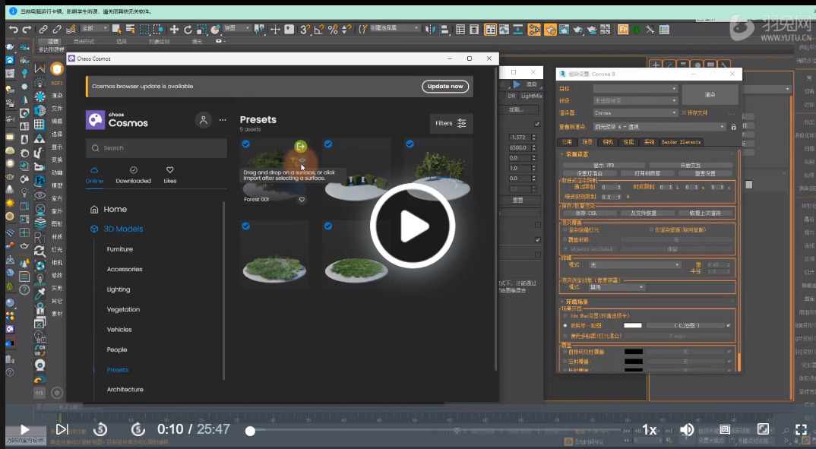
Task: Skip to the next video
Action: (x=62, y=430)
